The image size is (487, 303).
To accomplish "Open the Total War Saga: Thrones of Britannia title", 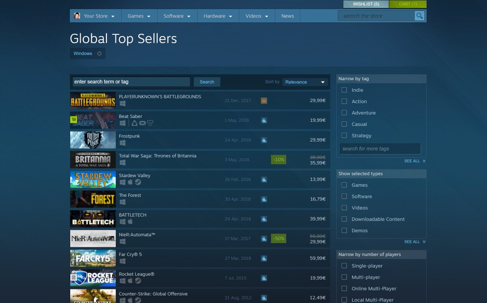I will 157,156.
